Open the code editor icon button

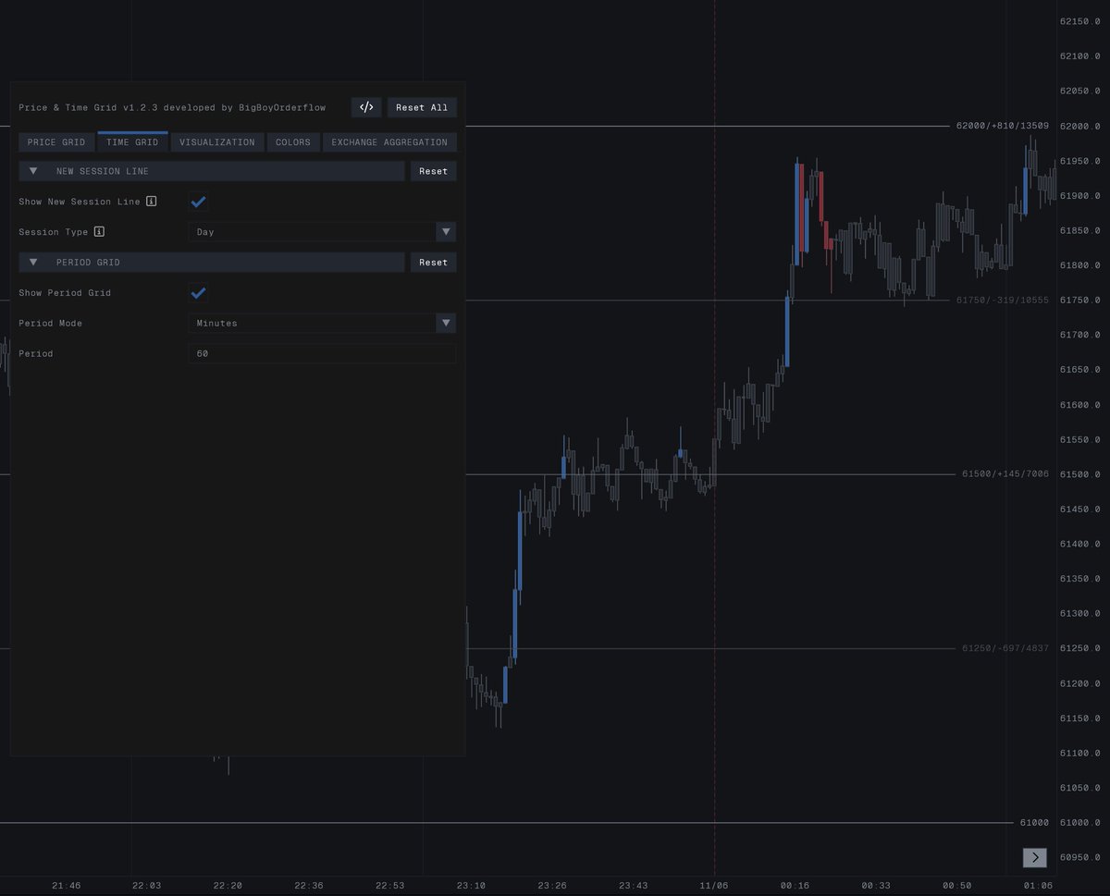click(366, 107)
